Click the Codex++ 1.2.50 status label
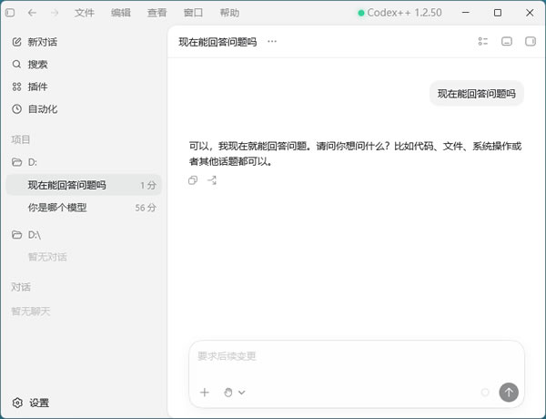546x419 pixels. (399, 13)
